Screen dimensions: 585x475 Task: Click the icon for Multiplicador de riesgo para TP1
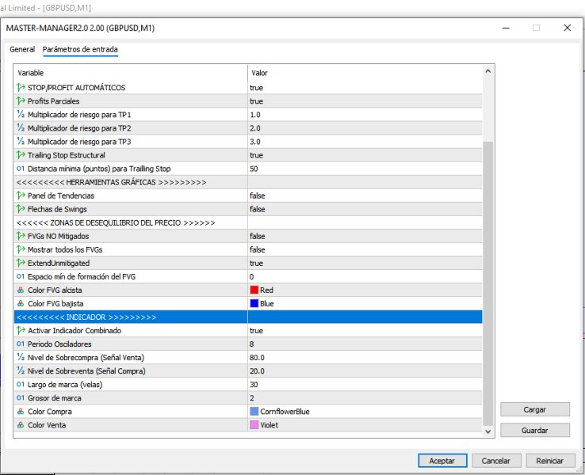pos(21,114)
